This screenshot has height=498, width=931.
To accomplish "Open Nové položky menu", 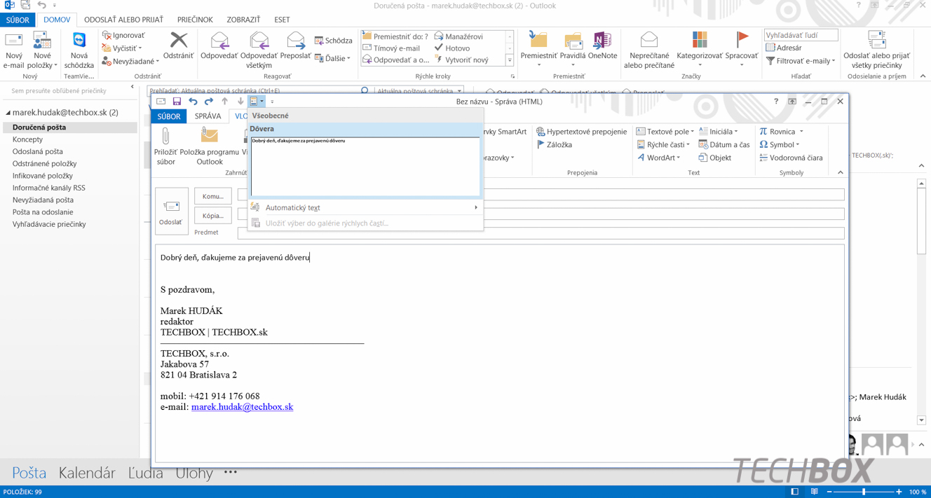I will (x=42, y=50).
